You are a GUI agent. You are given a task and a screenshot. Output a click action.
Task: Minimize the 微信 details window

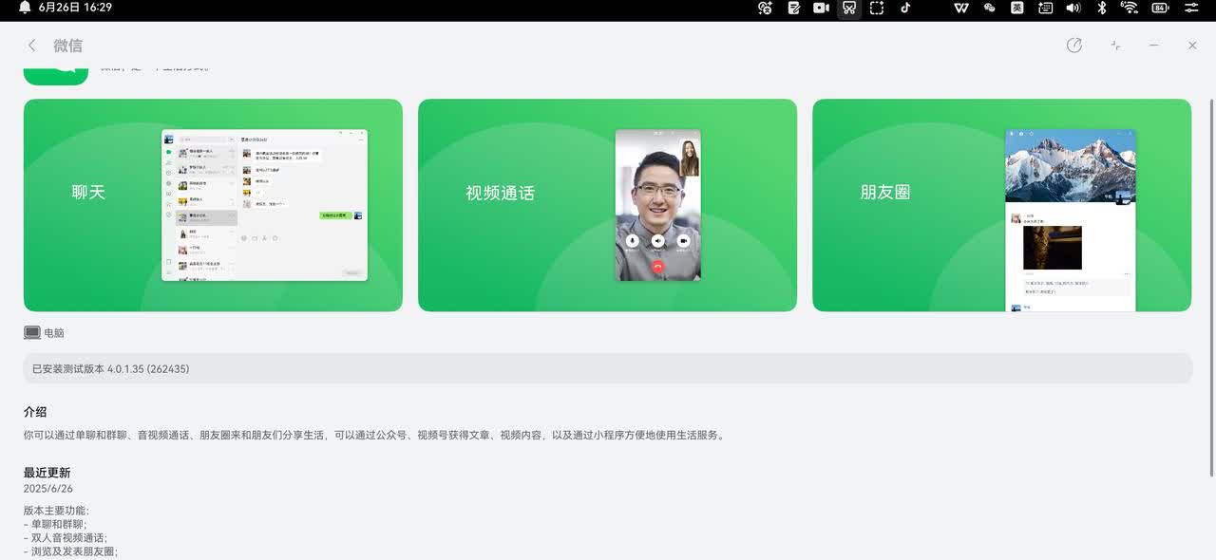1153,46
